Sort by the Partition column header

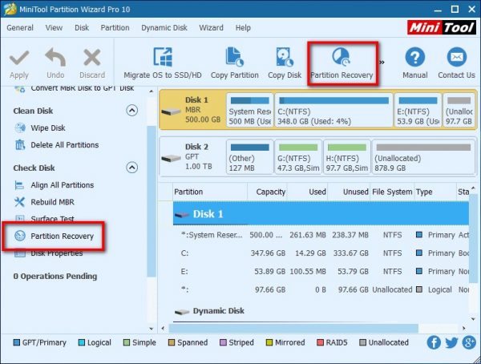click(x=210, y=192)
